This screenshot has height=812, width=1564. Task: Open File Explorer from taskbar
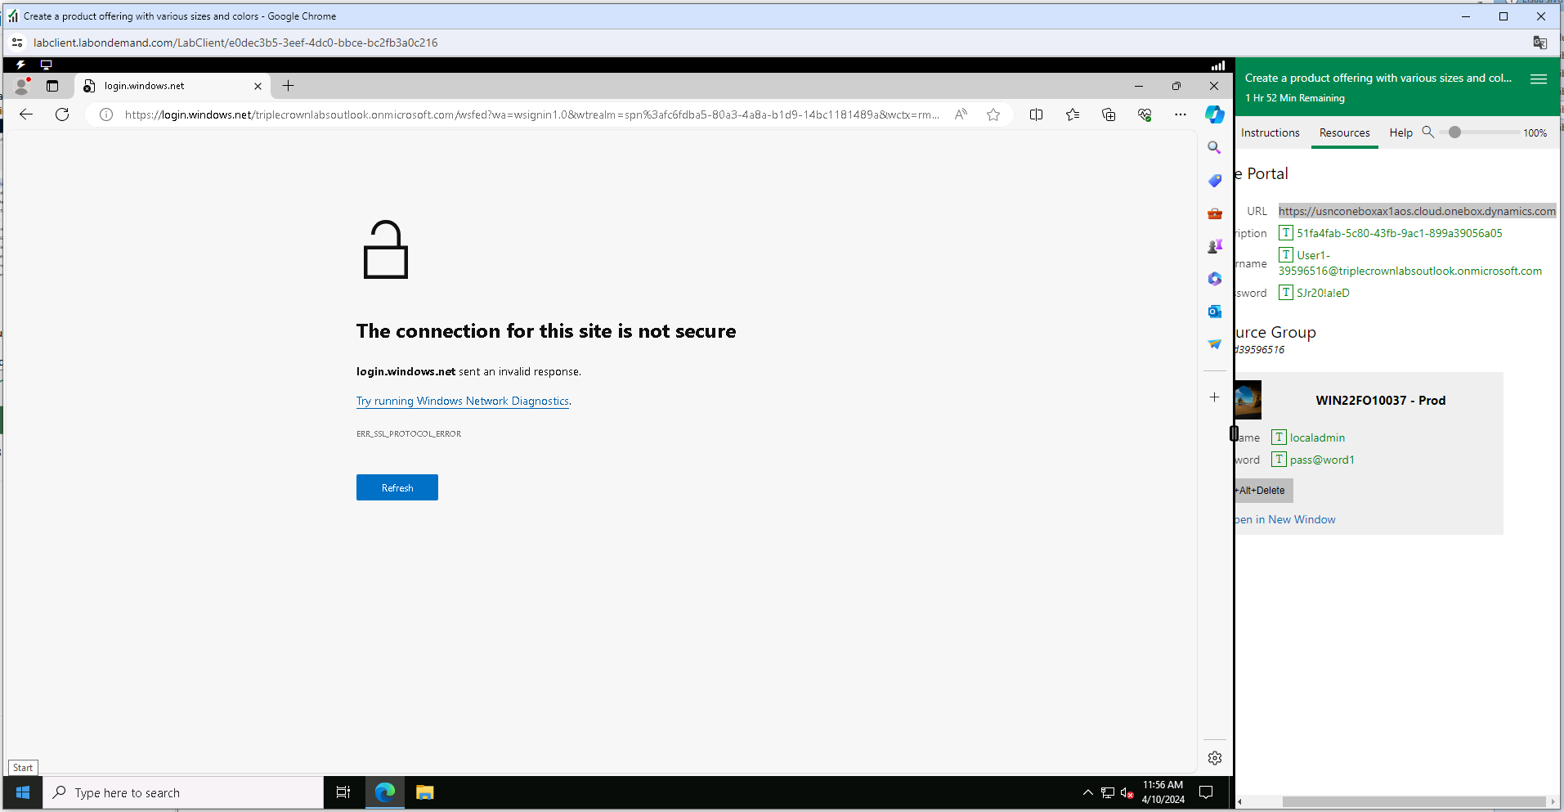424,792
